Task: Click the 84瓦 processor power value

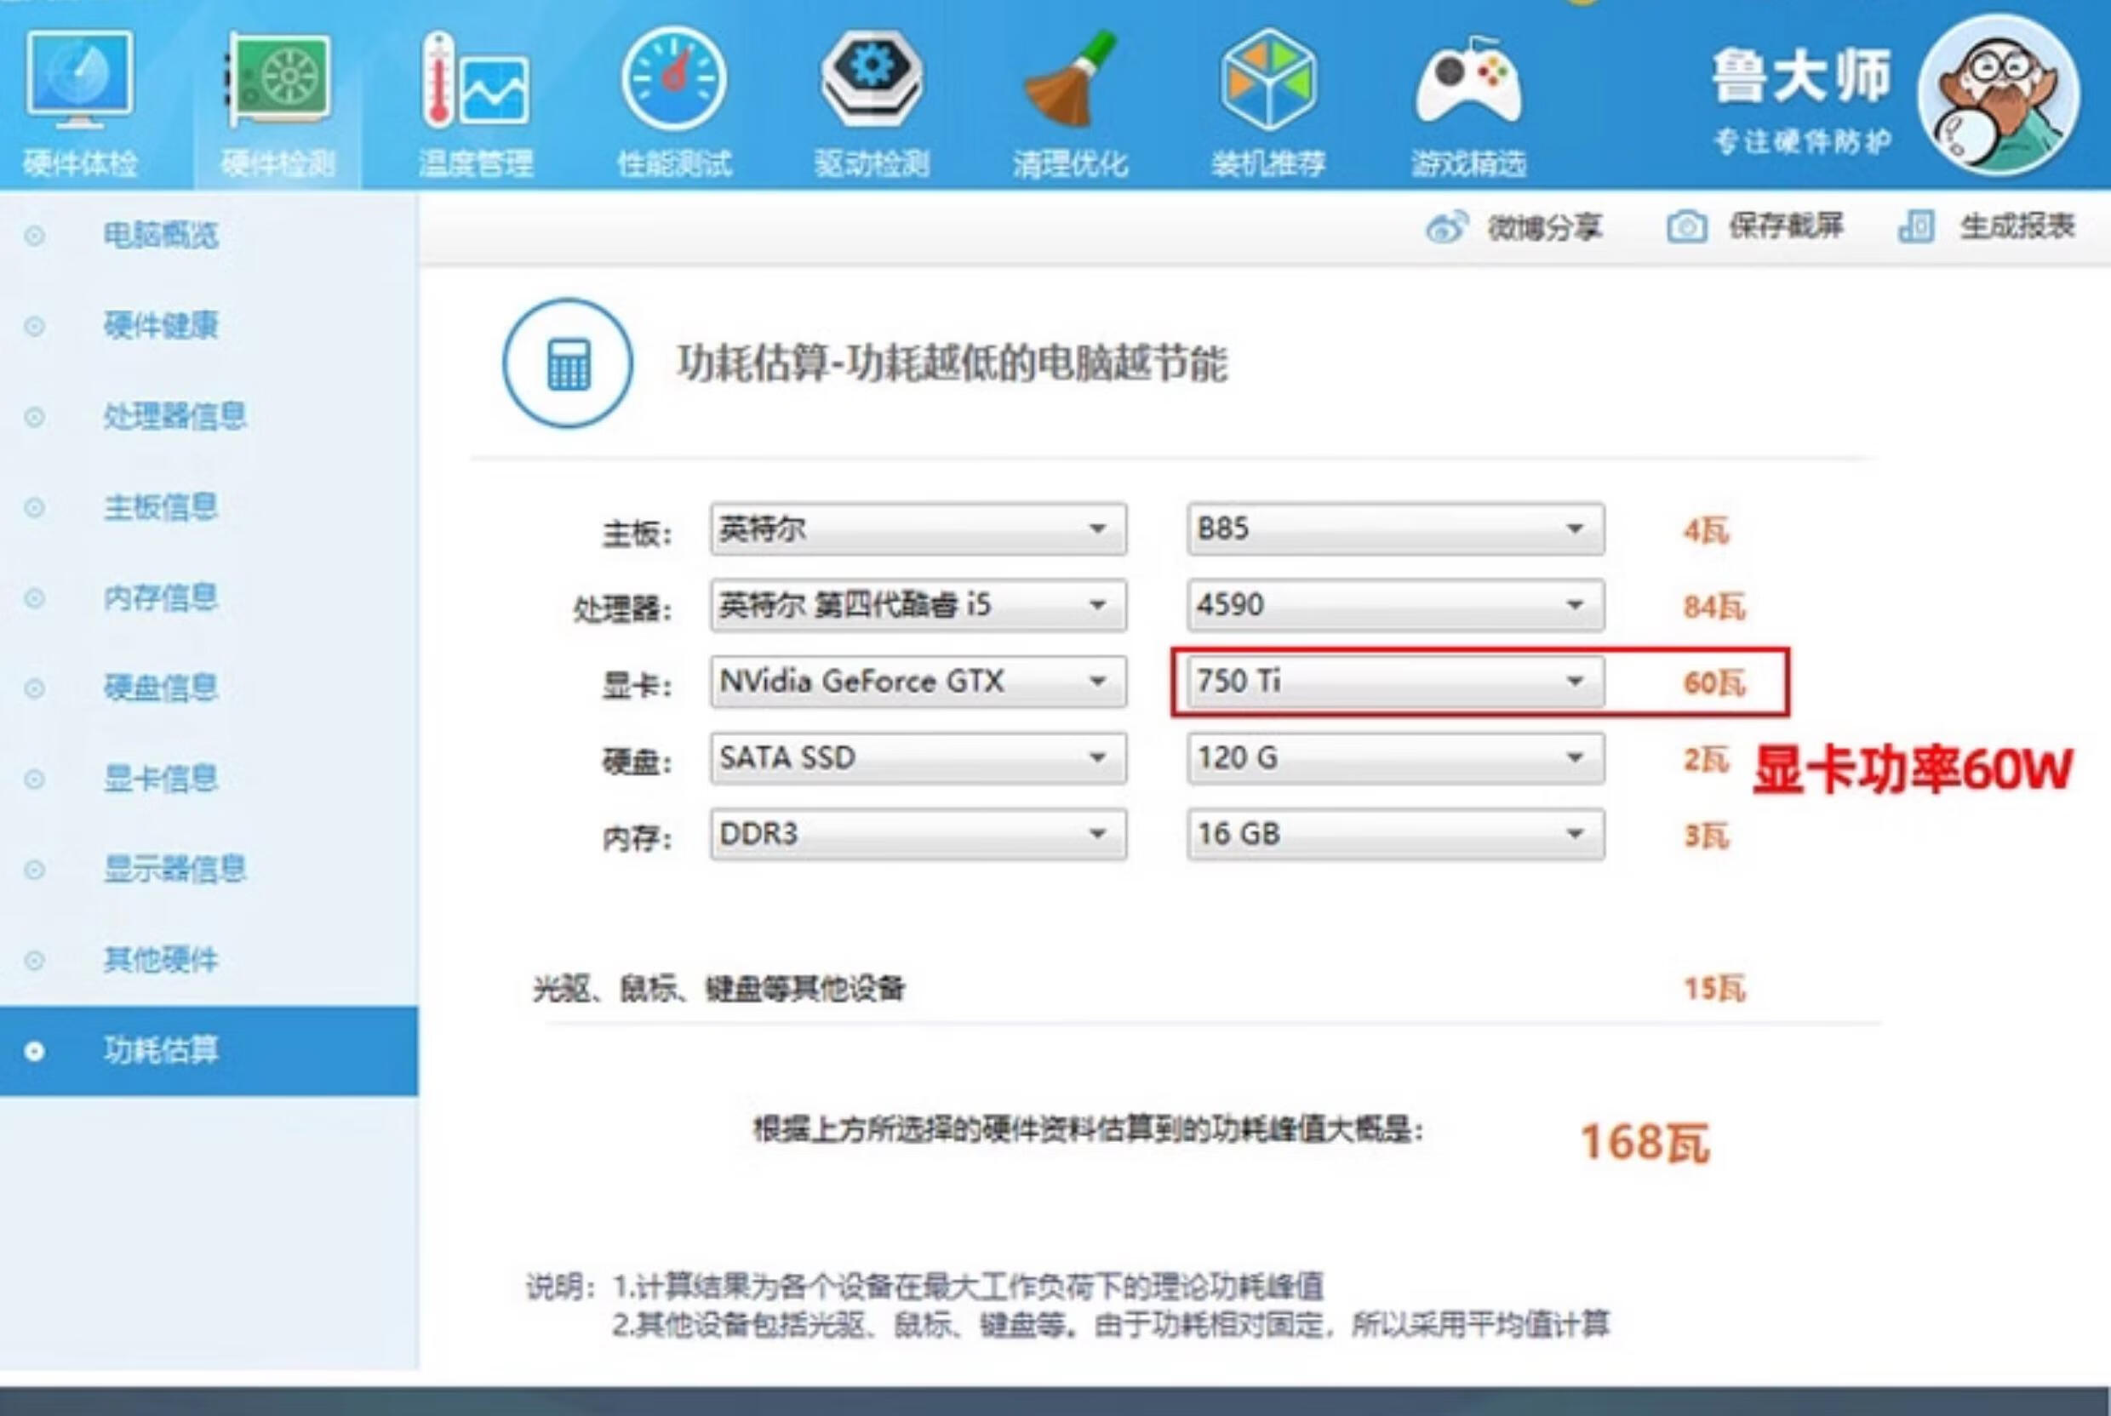Action: (1713, 607)
